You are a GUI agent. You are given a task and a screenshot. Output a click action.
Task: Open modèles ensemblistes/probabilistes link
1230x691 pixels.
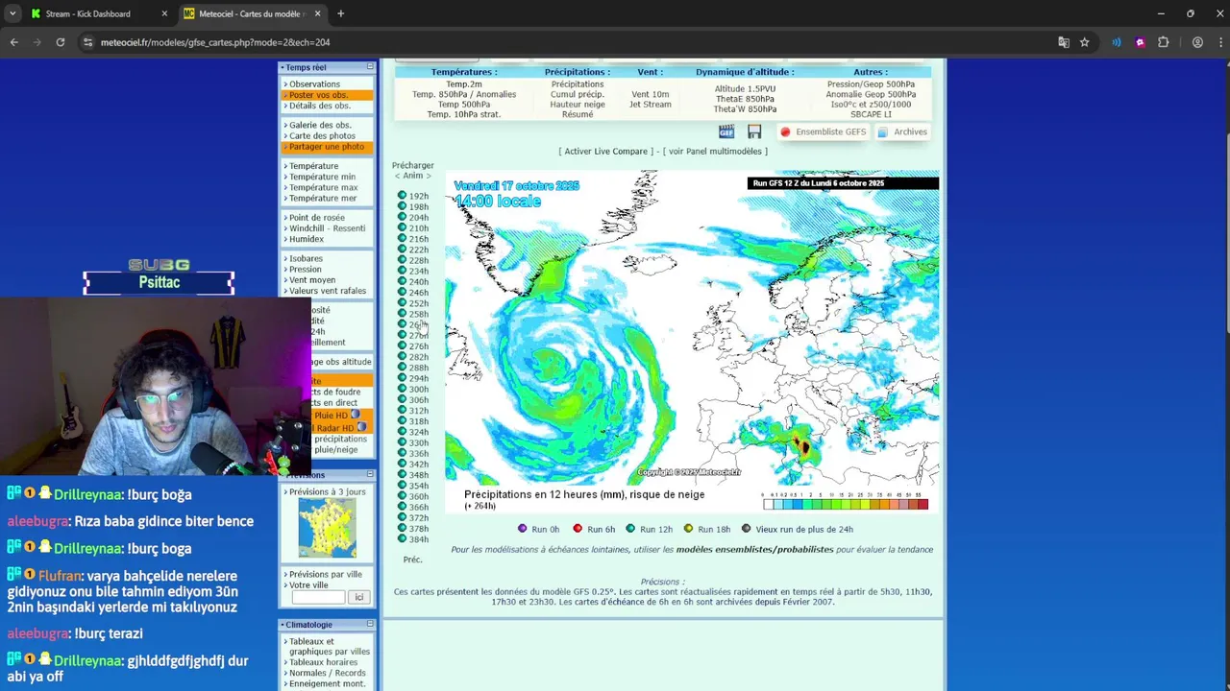pos(754,550)
